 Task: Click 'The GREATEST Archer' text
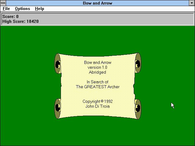click(x=97, y=87)
